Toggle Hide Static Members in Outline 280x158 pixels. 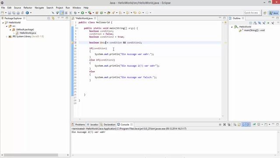click(x=264, y=23)
